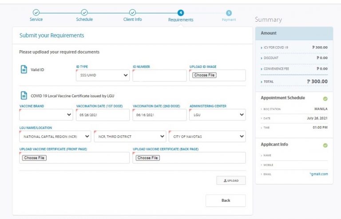Go back using the Back button
The height and width of the screenshot is (219, 341).
tap(226, 200)
